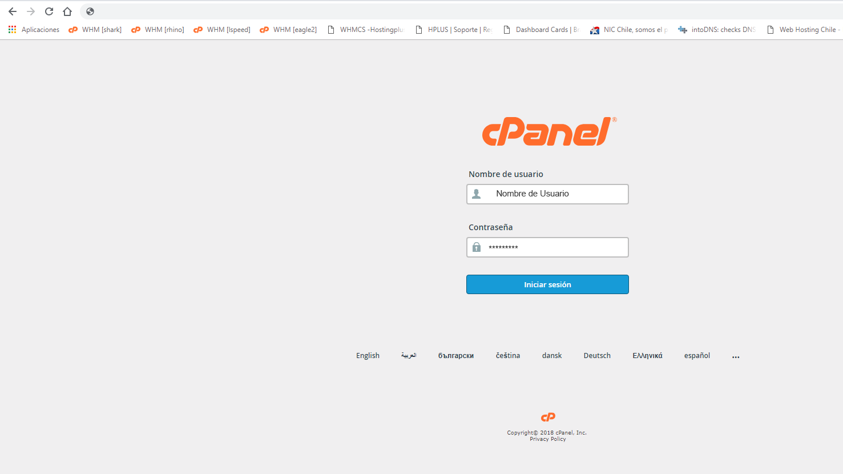Click the browser back arrow
843x474 pixels.
[13, 11]
